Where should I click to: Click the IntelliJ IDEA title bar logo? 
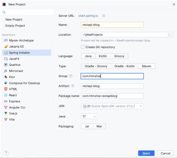(x=4, y=4)
